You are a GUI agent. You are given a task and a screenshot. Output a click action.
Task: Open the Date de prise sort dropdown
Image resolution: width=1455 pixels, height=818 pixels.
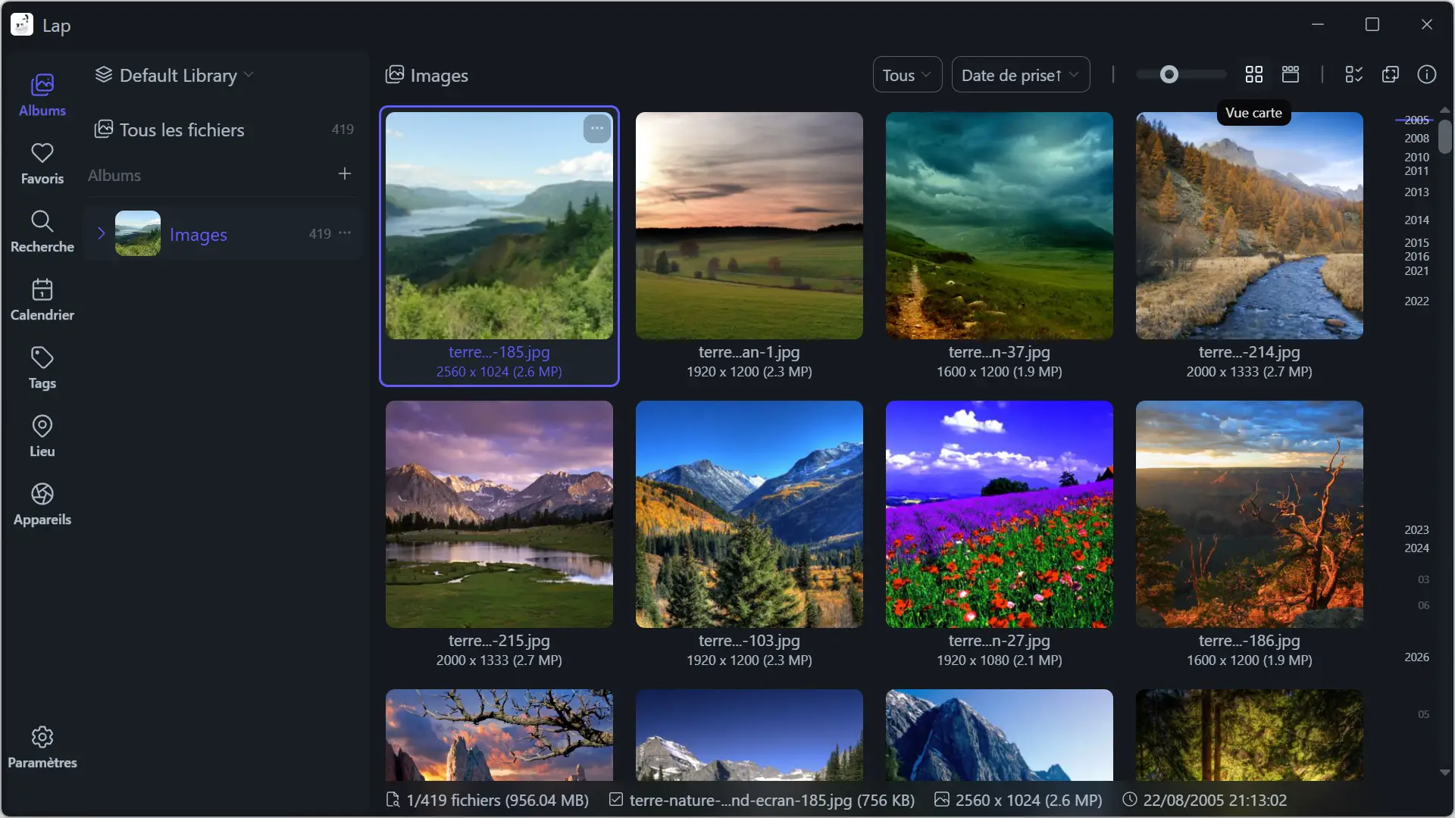[1020, 74]
